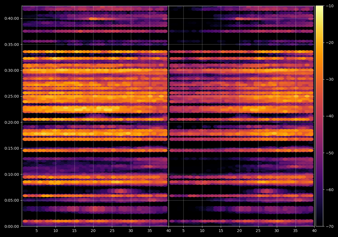
Task: Click the 0:15:00 time axis label
Action: pos(12,148)
